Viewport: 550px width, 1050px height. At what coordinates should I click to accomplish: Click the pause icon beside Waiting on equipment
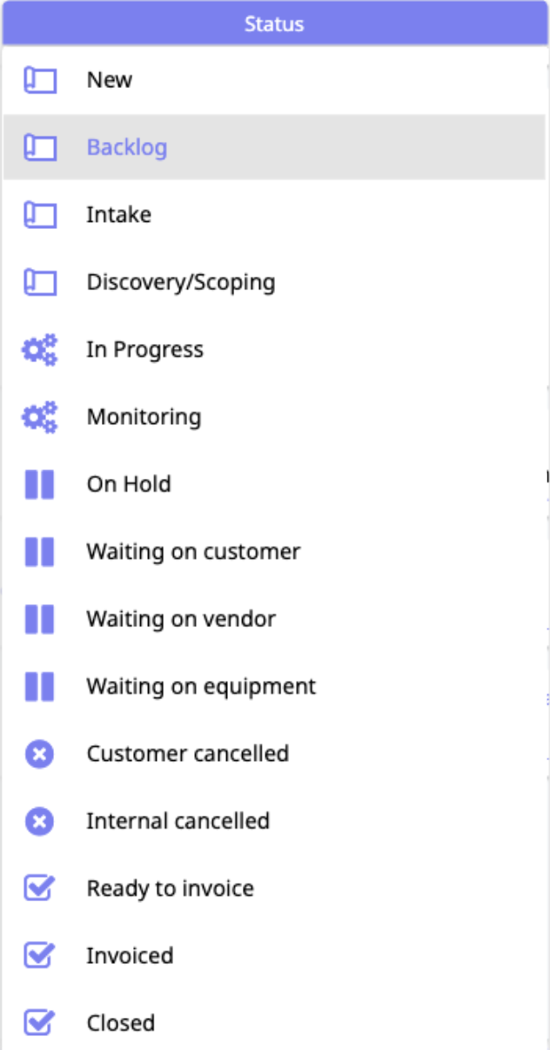pos(39,687)
